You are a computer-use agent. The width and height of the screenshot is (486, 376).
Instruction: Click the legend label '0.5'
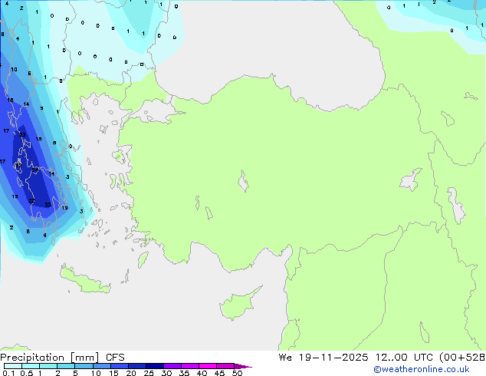27,373
